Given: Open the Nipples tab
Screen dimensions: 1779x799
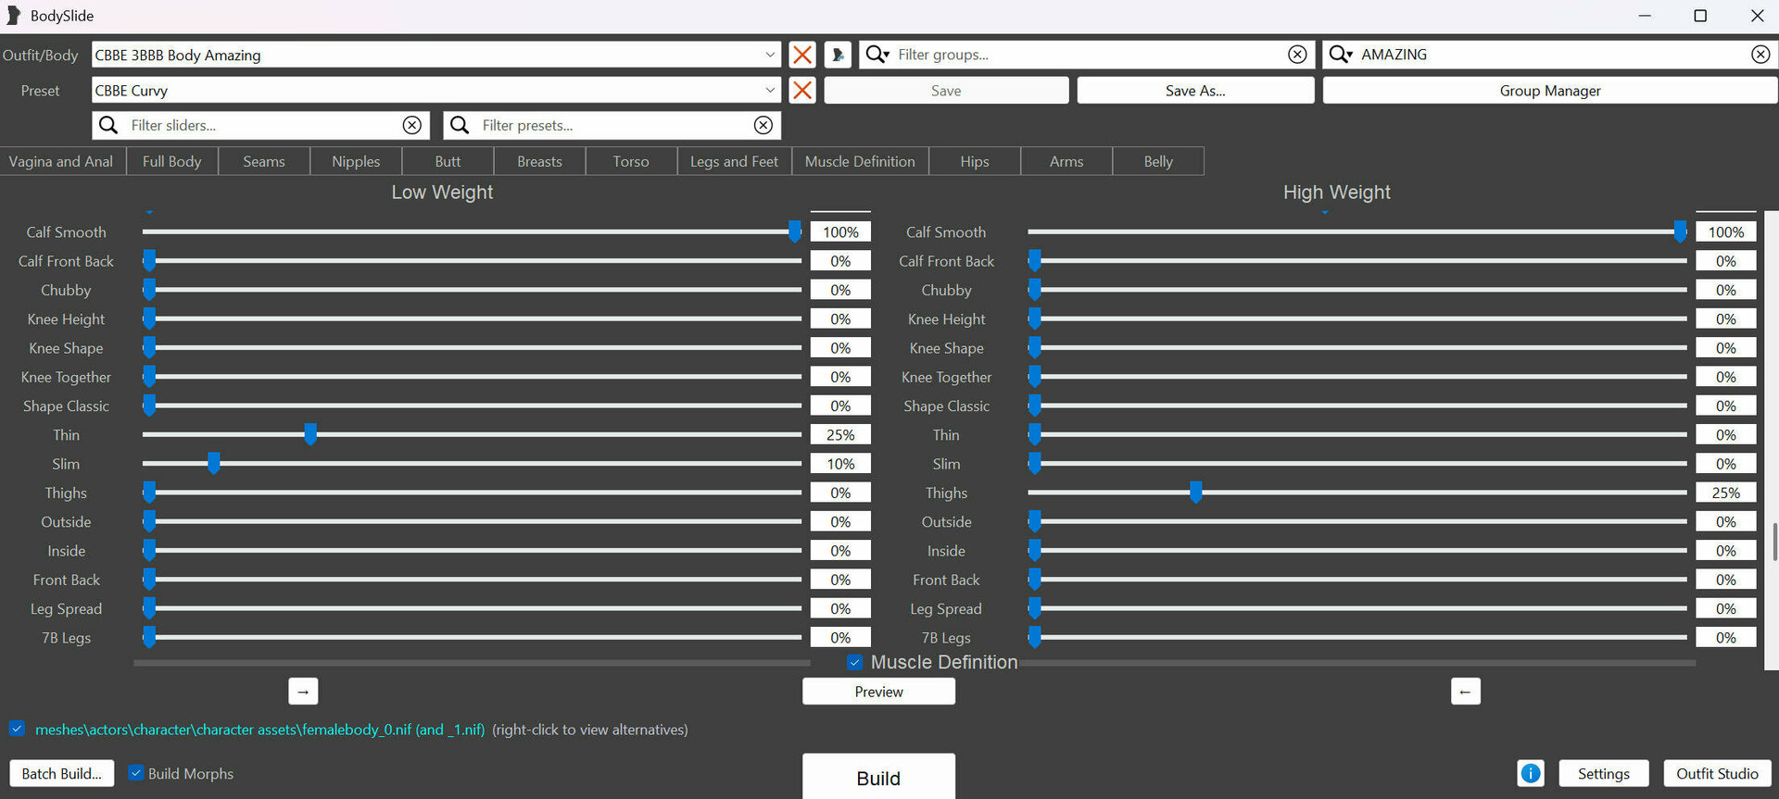Looking at the screenshot, I should 356,161.
